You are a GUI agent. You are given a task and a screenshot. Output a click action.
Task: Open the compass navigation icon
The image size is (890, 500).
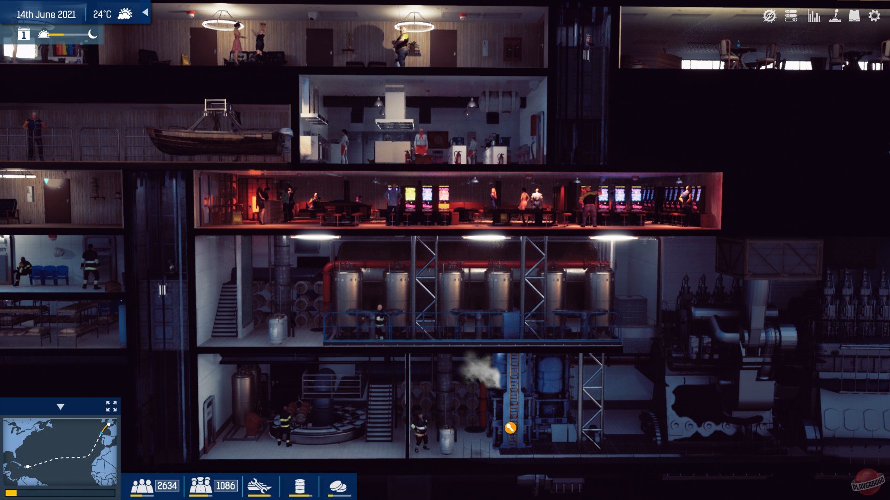pyautogui.click(x=769, y=16)
